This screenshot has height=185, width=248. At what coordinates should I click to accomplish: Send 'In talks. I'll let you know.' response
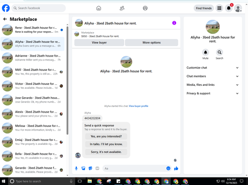click(x=106, y=144)
